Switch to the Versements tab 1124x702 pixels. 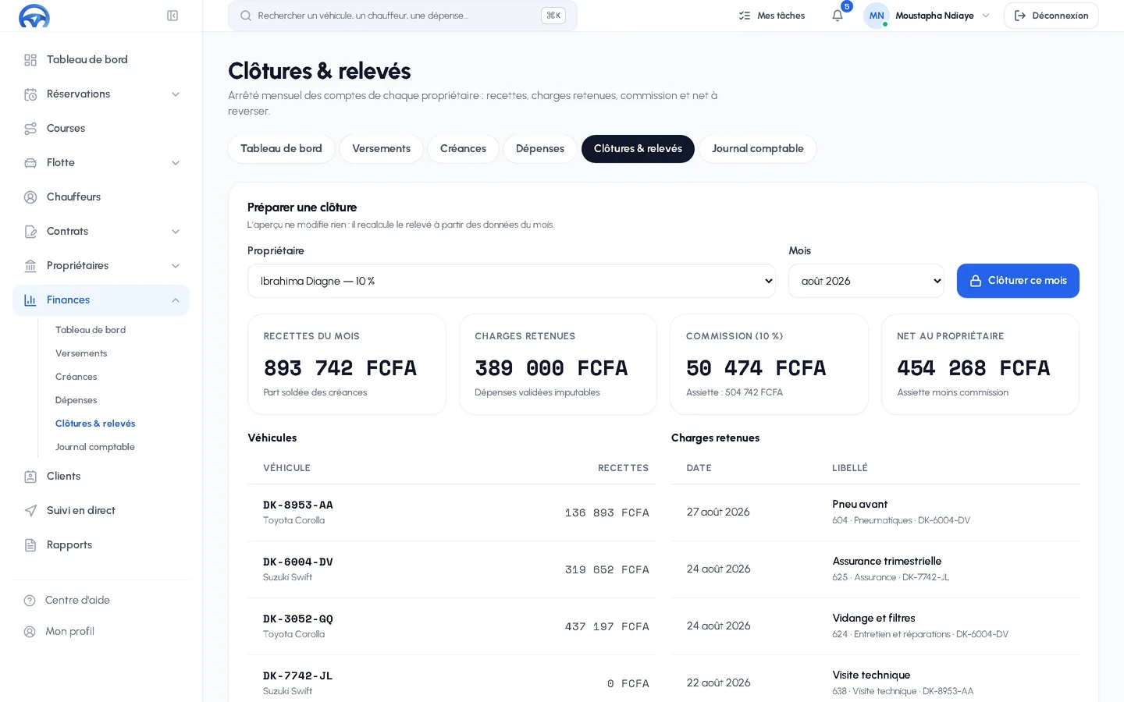[381, 149]
